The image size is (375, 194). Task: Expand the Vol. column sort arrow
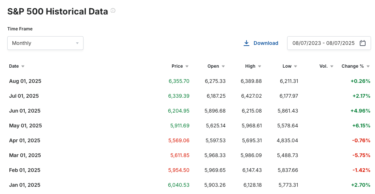[332, 66]
